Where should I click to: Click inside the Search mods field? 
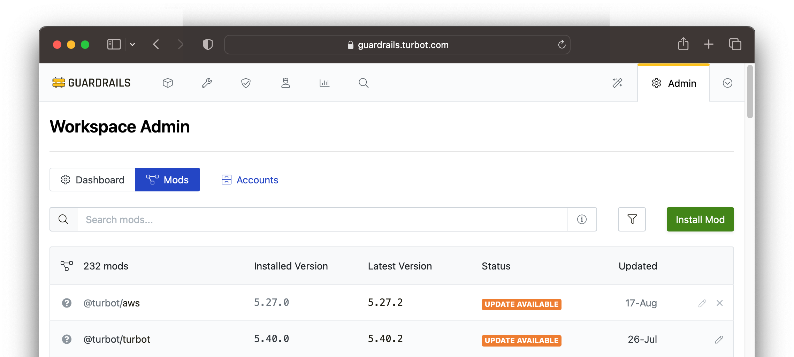[x=244, y=219]
